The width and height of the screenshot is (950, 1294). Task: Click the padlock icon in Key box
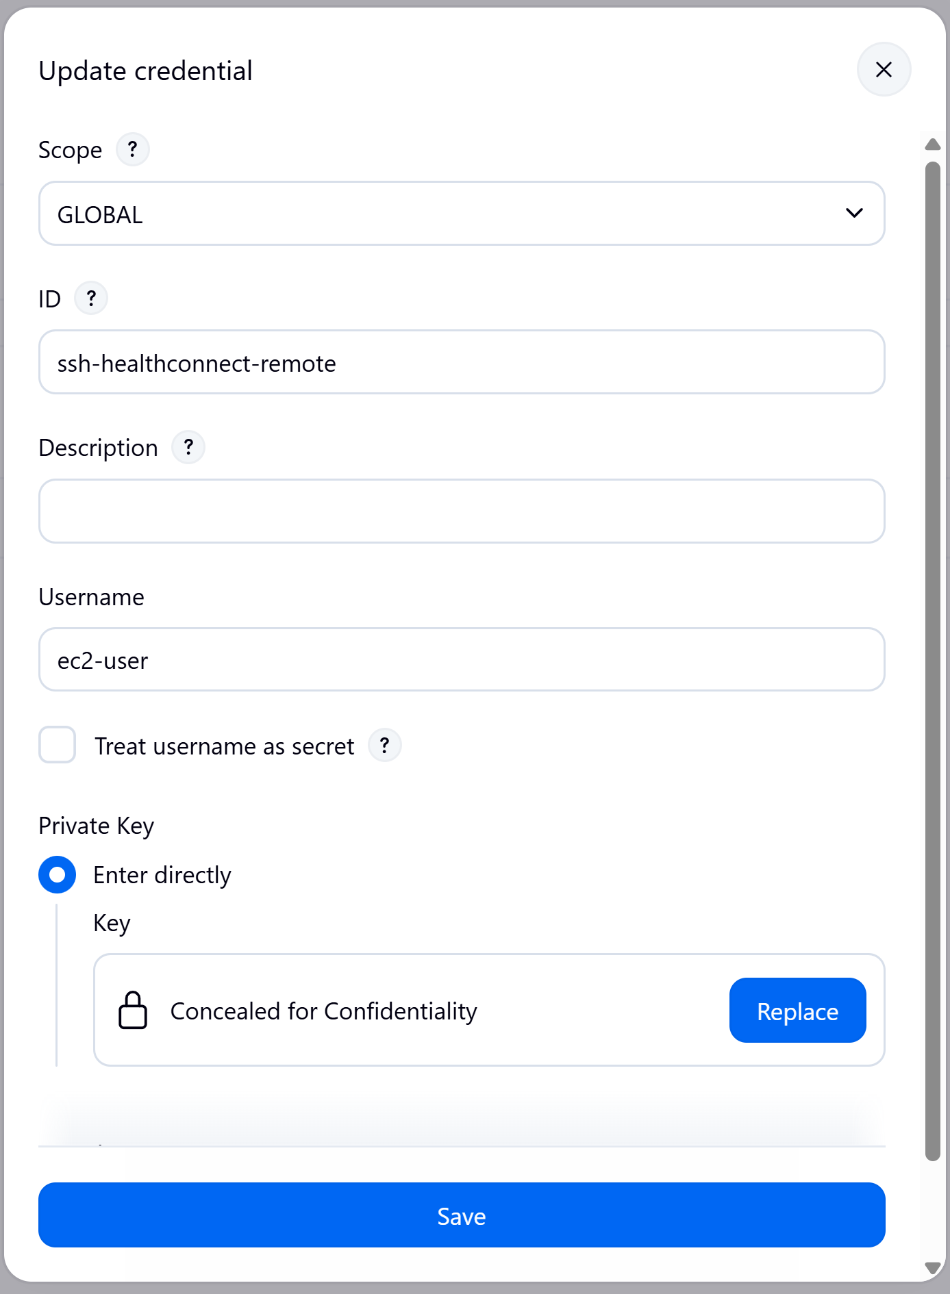pos(133,1010)
